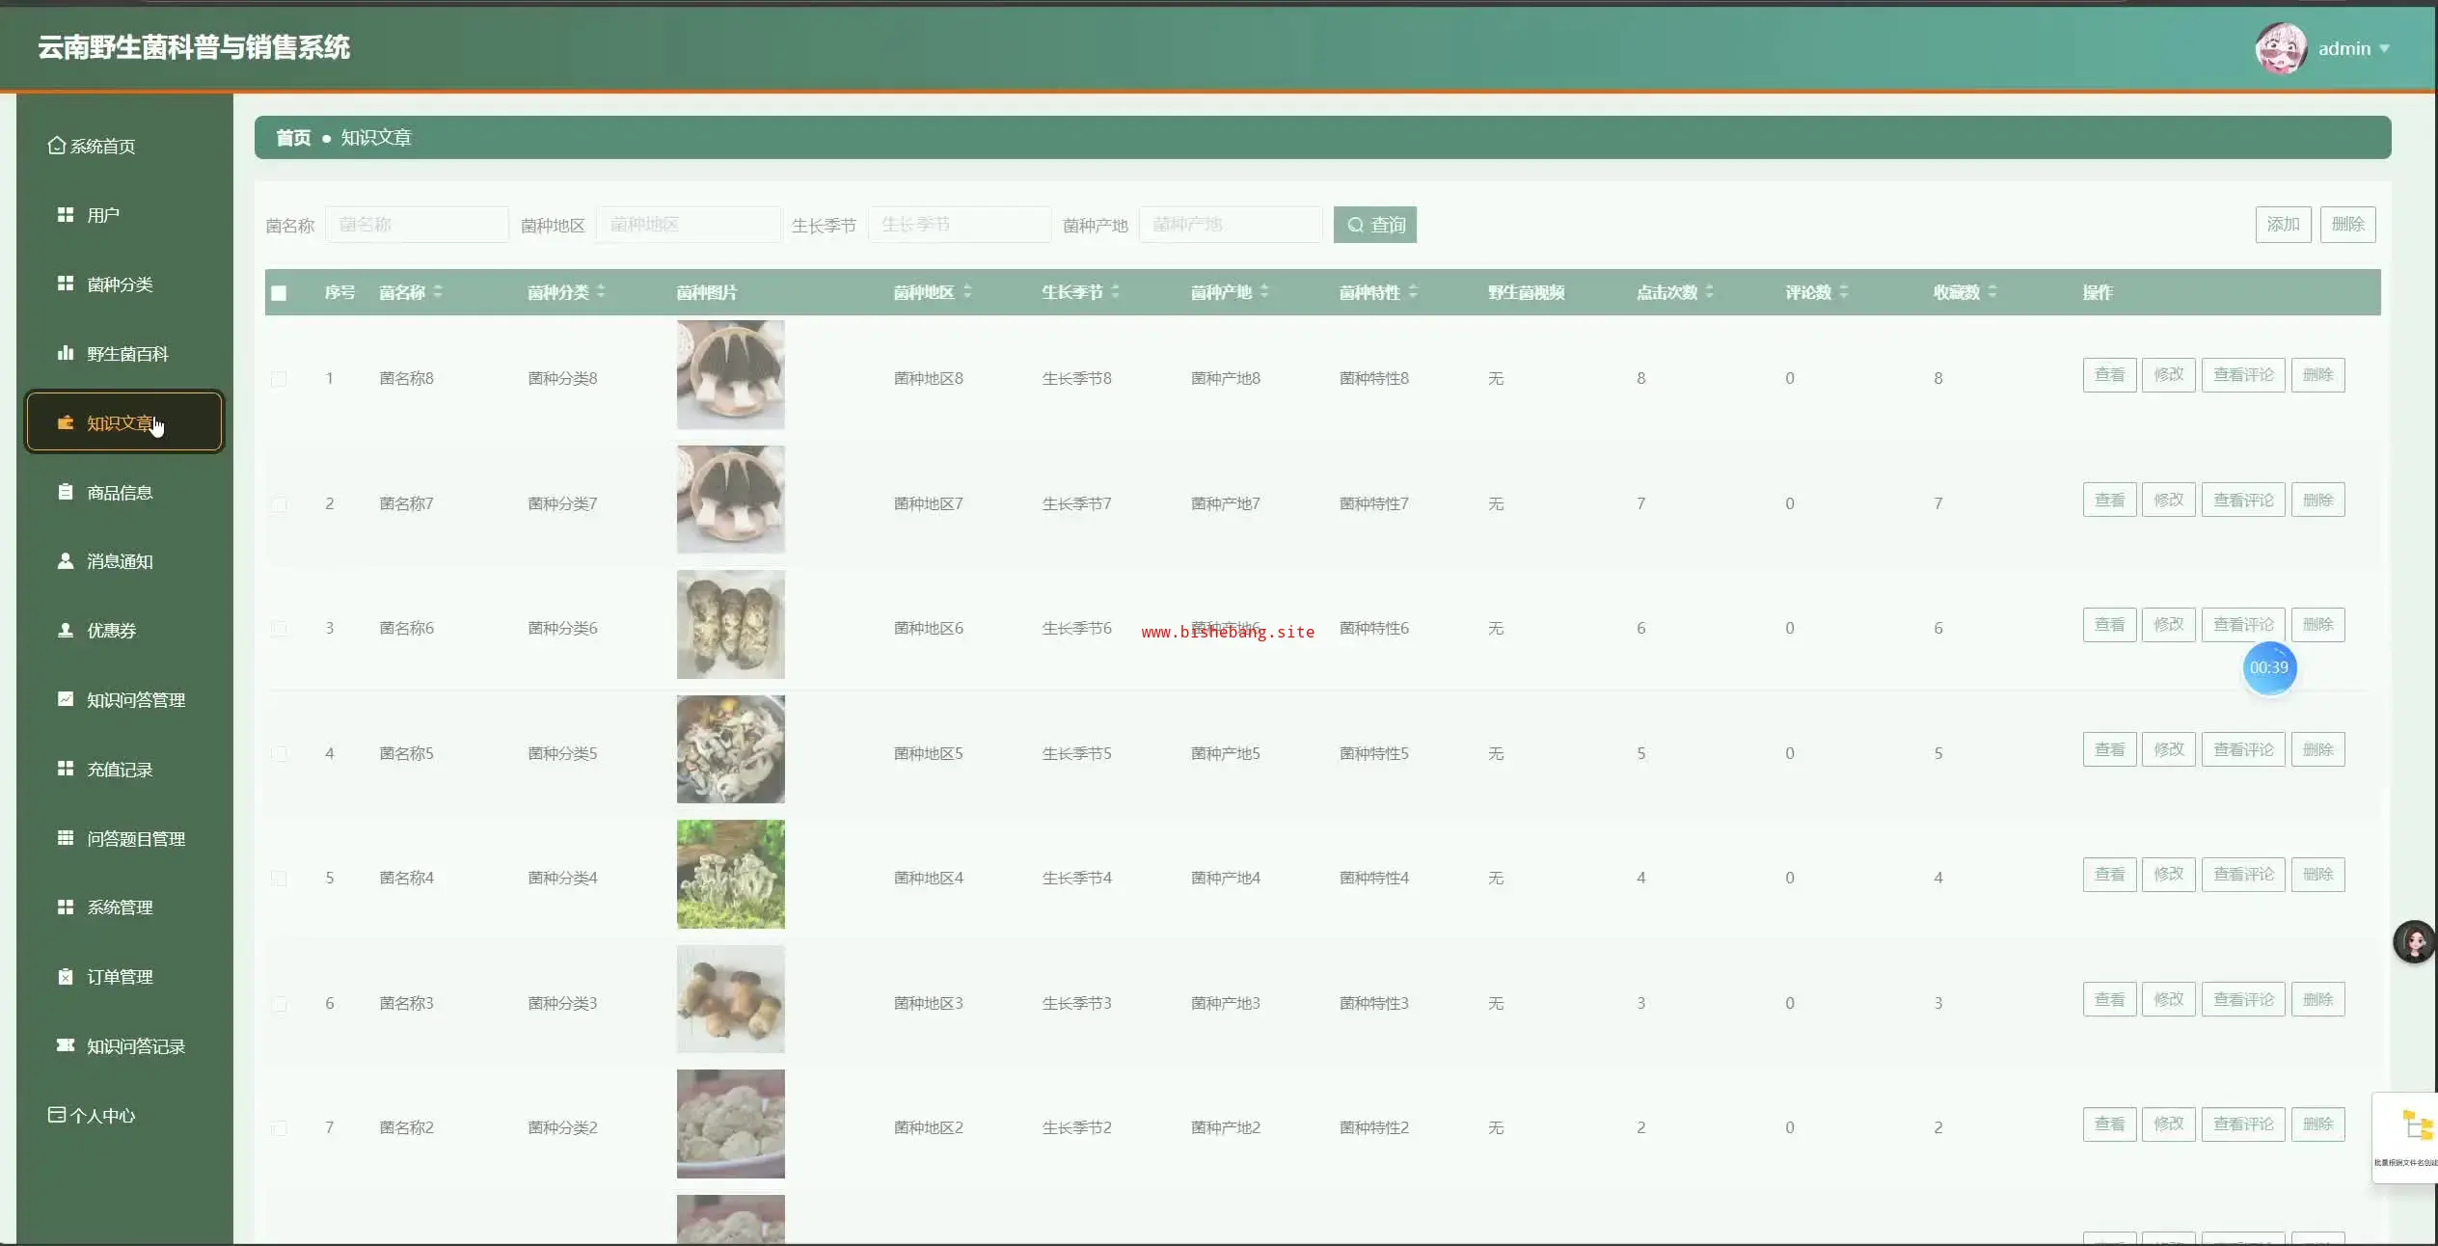
Task: Open the admin dropdown arrow
Action: [x=2384, y=48]
